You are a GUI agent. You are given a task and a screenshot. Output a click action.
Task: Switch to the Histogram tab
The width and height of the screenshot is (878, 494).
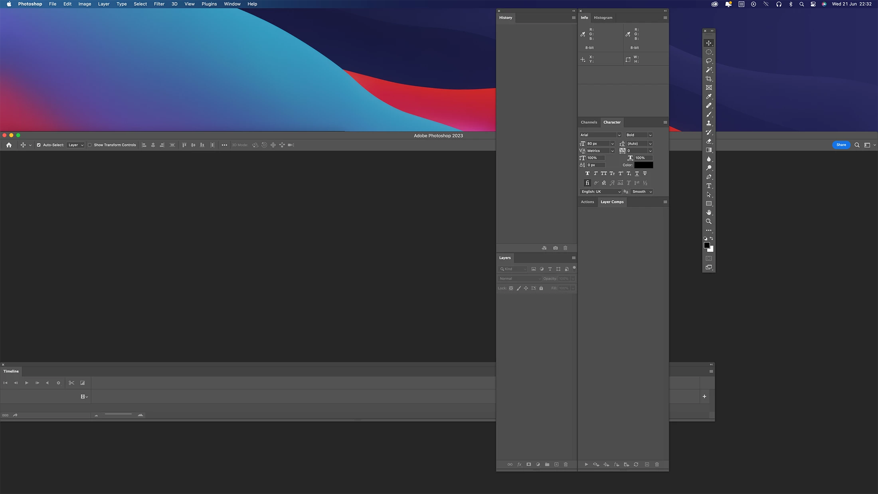tap(603, 18)
